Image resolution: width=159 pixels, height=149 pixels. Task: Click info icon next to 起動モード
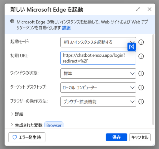tap(141, 42)
